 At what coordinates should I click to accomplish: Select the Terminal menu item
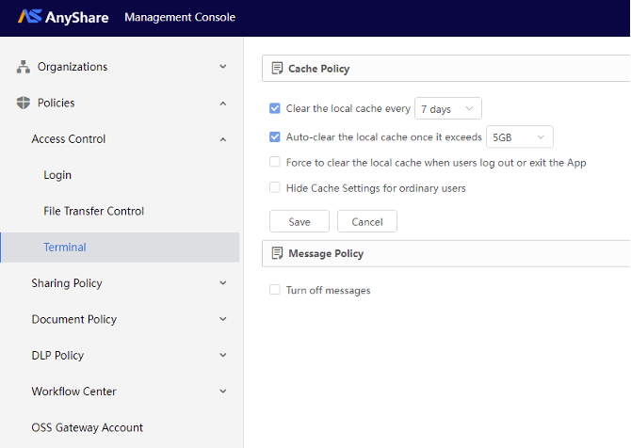[x=120, y=248]
